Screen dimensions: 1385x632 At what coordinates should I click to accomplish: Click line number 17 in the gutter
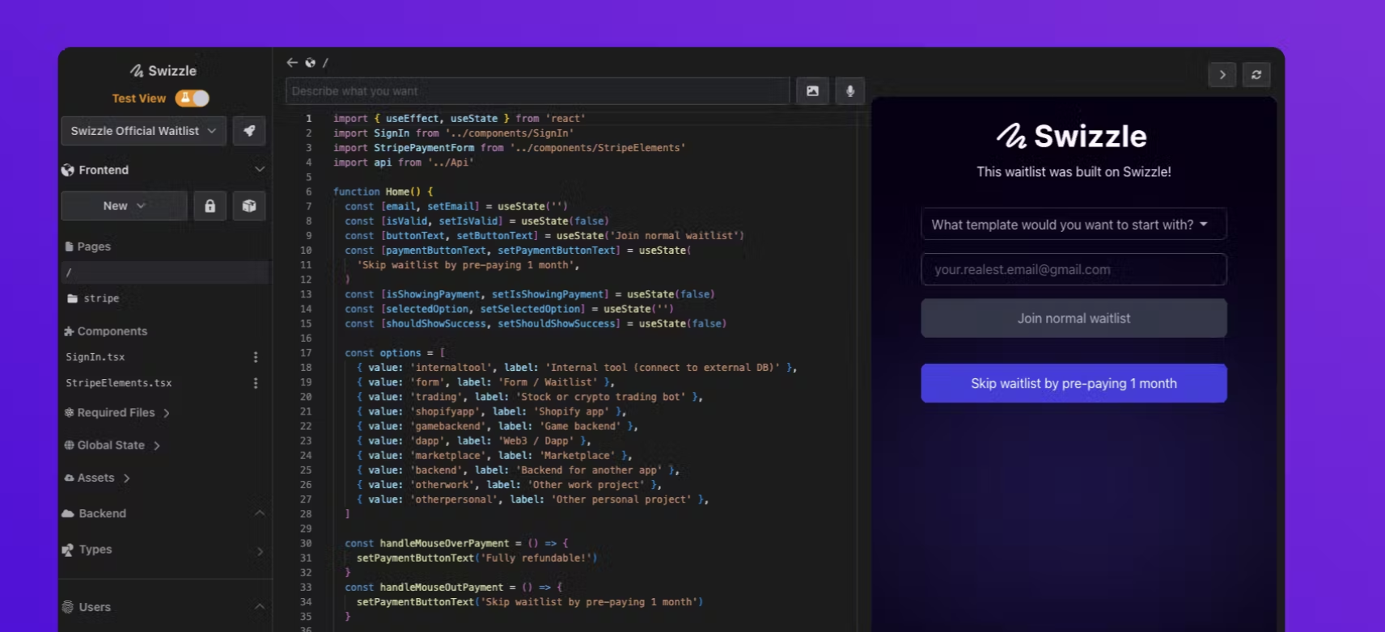(306, 353)
